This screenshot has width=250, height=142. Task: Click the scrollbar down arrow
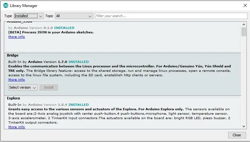(244, 126)
